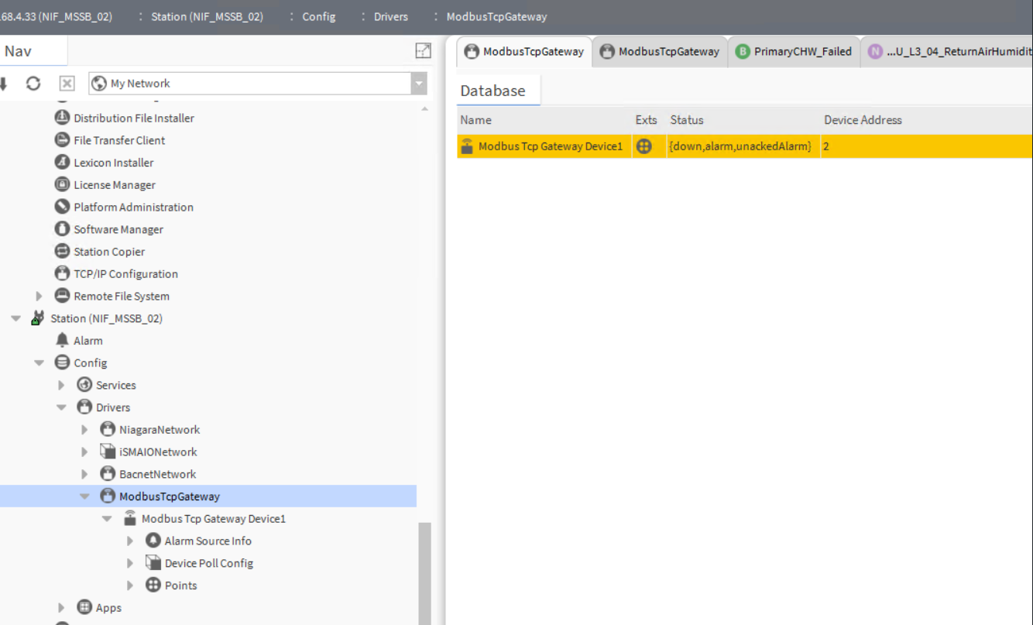Switch to second ModbusTcpGateway tab
This screenshot has height=625, width=1033.
click(660, 52)
